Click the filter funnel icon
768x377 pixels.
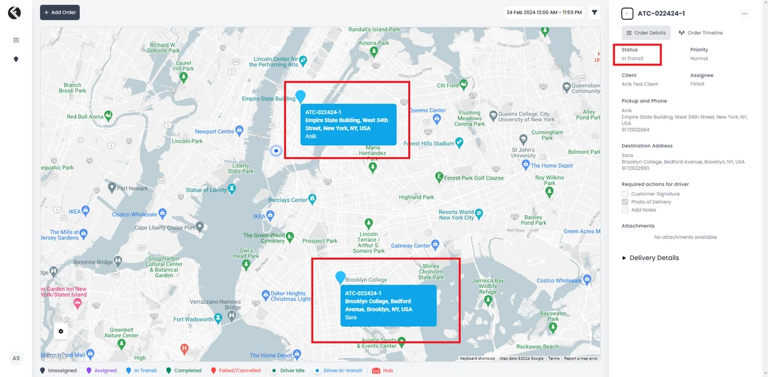(x=594, y=13)
